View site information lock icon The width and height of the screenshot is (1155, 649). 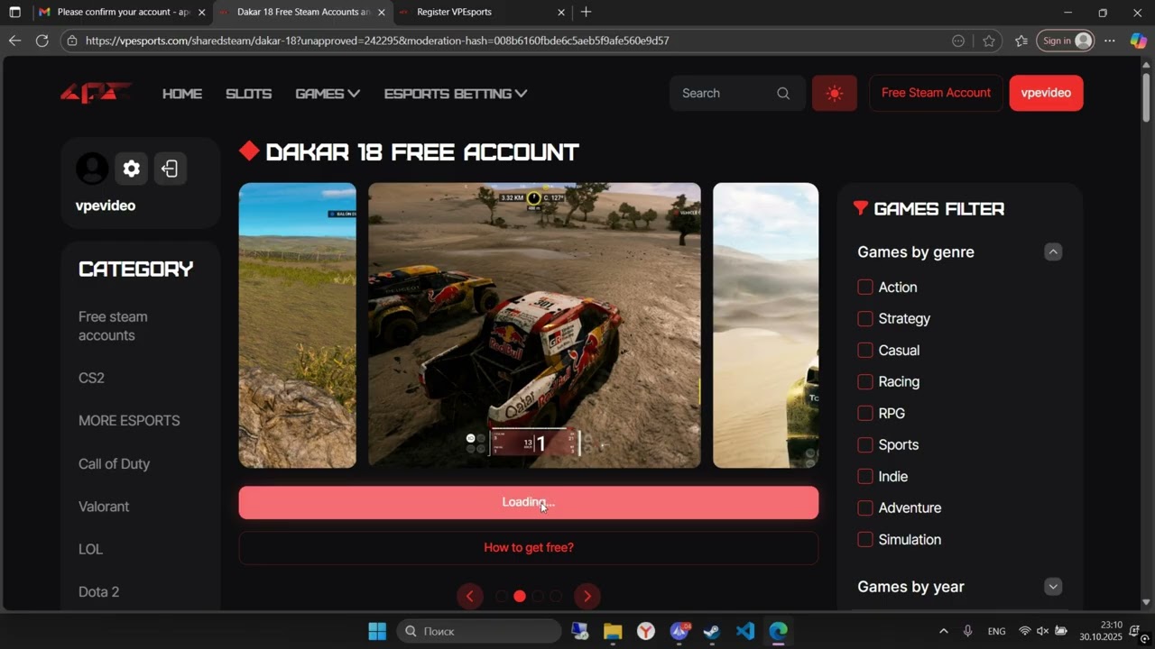pyautogui.click(x=72, y=41)
